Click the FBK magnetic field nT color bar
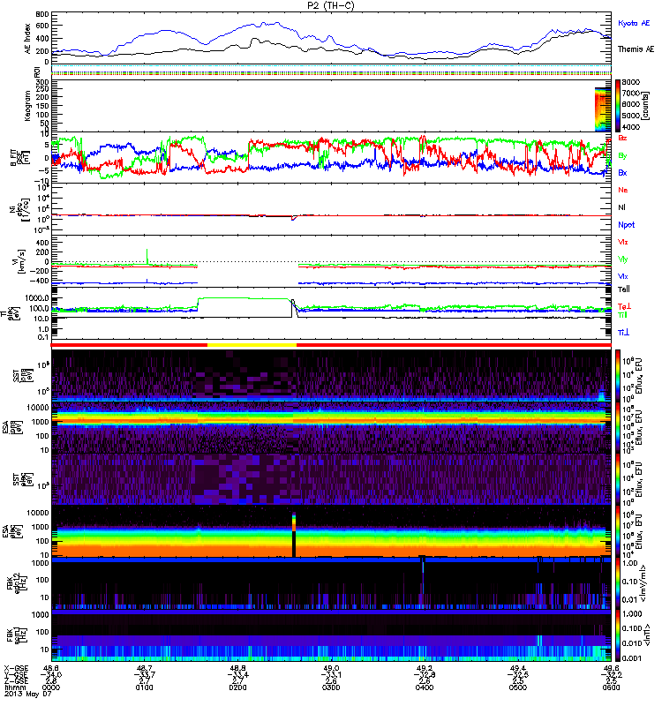The image size is (662, 706). coord(618,635)
